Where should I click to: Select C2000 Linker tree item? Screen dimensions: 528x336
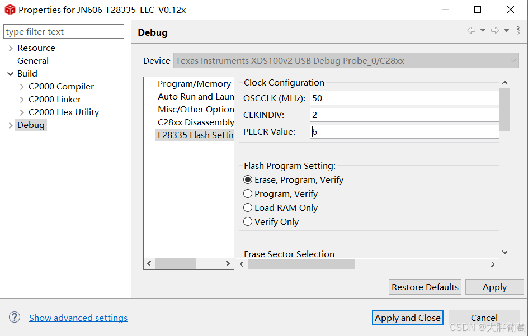(x=55, y=100)
